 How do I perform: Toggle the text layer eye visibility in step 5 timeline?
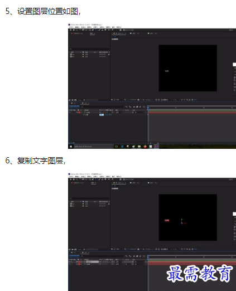[70, 112]
